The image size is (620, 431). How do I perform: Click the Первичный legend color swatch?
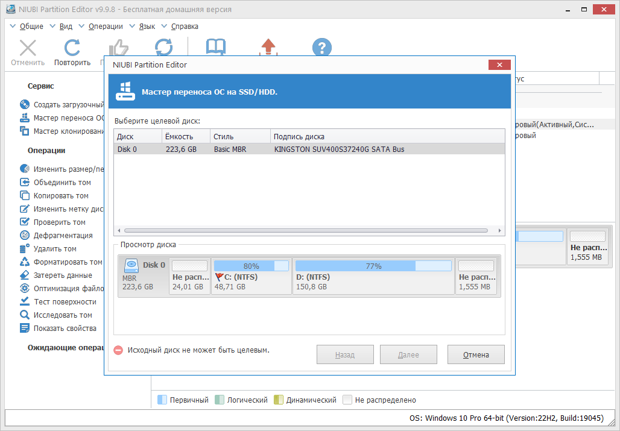click(x=162, y=400)
